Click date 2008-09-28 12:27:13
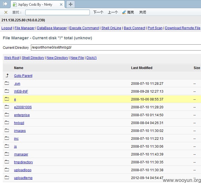The image size is (201, 183). point(147,91)
